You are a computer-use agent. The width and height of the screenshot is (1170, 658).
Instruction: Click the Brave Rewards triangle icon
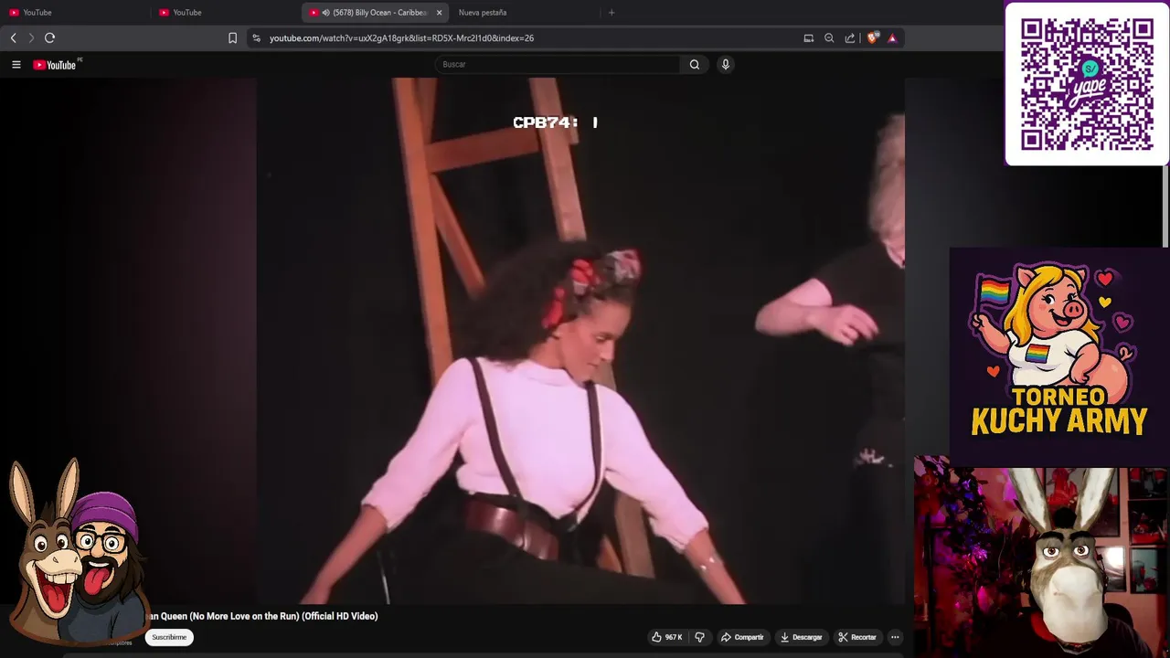892,37
